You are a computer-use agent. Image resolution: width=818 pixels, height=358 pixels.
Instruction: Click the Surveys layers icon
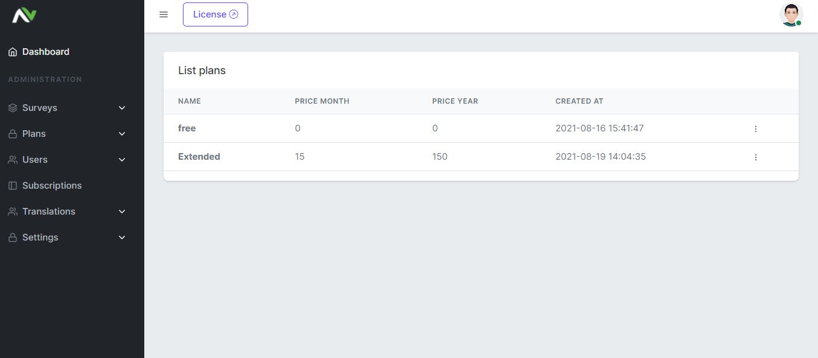[13, 108]
